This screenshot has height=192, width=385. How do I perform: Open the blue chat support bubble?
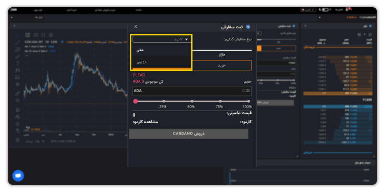18,176
